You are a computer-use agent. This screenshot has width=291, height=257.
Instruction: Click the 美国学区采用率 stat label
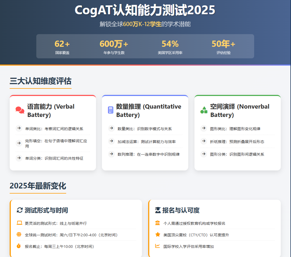pyautogui.click(x=170, y=53)
